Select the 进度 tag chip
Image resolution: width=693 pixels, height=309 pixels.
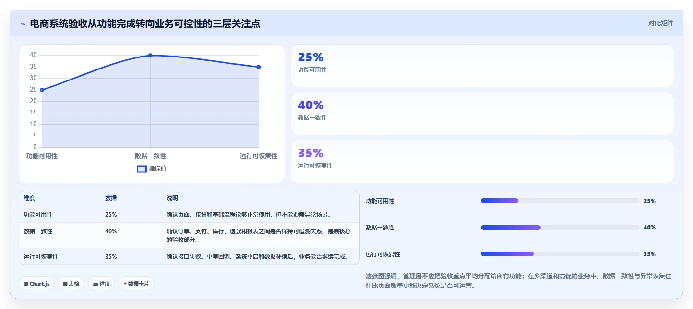(101, 284)
